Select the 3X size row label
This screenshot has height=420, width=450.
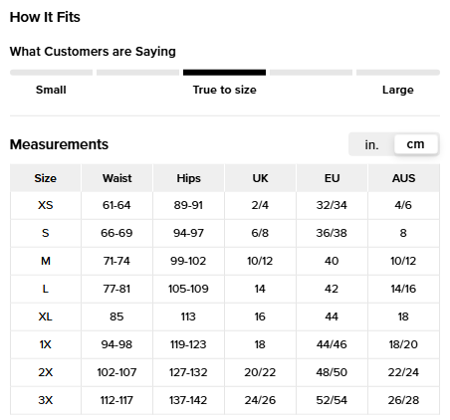tap(46, 400)
